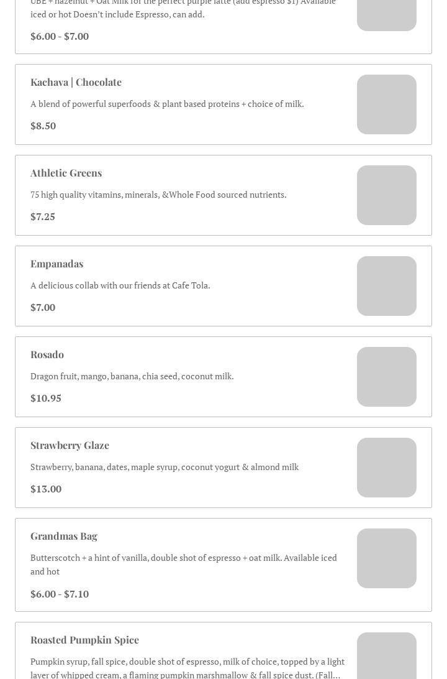Open the Strawberry Glaze item title
This screenshot has width=447, height=679.
(x=70, y=446)
